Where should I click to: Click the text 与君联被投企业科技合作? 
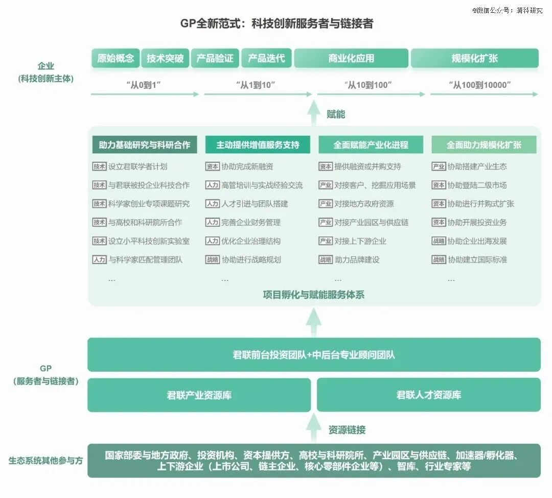(x=149, y=185)
